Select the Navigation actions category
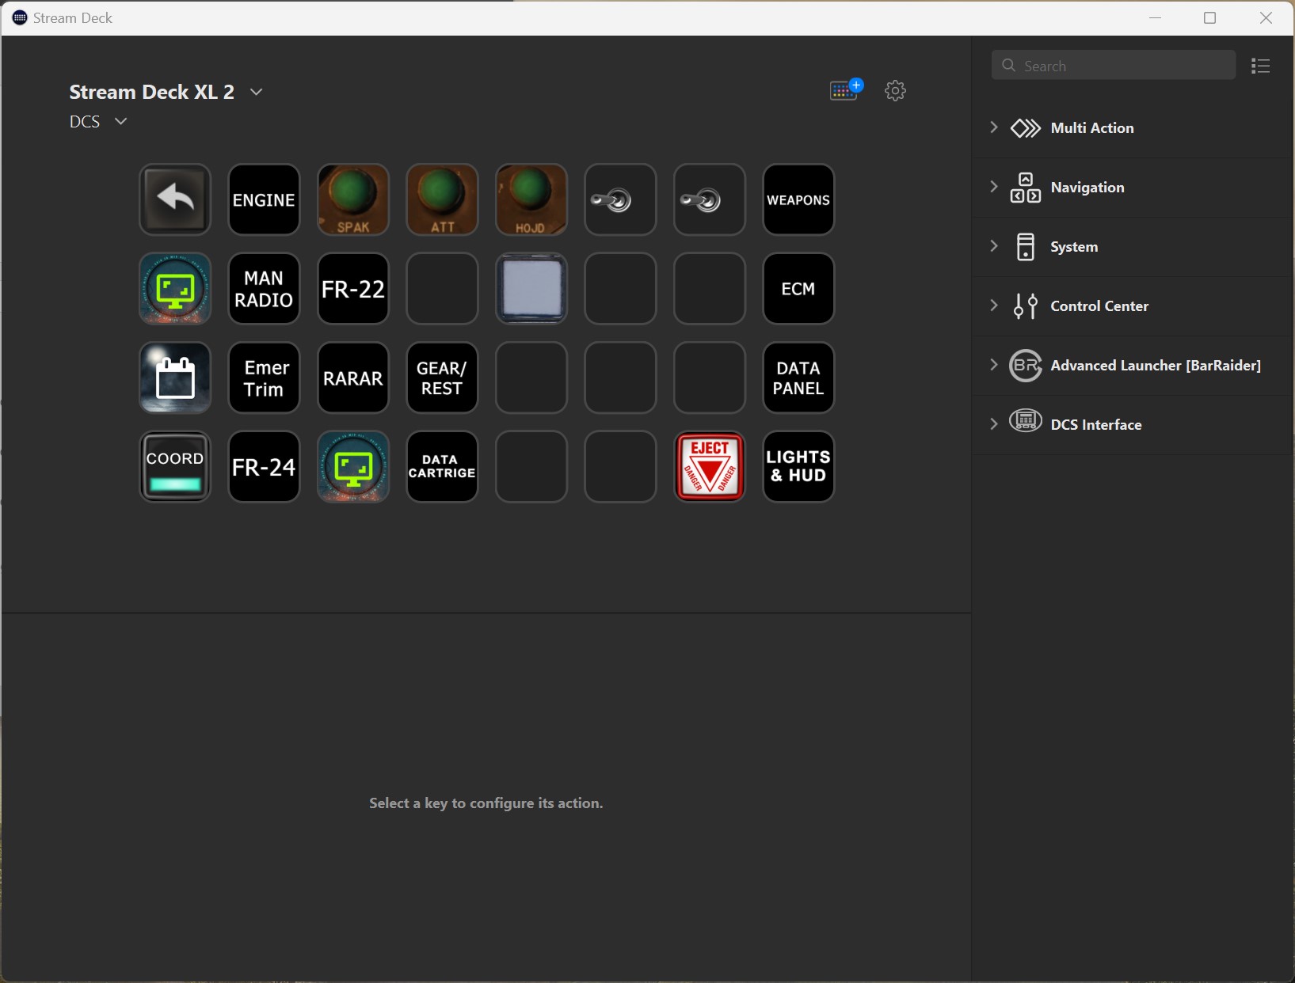 [x=1087, y=188]
